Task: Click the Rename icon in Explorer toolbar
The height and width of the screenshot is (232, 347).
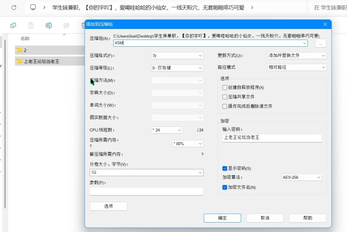Action: (49, 26)
